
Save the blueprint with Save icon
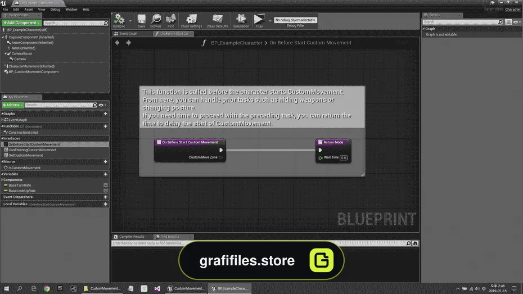(x=141, y=21)
